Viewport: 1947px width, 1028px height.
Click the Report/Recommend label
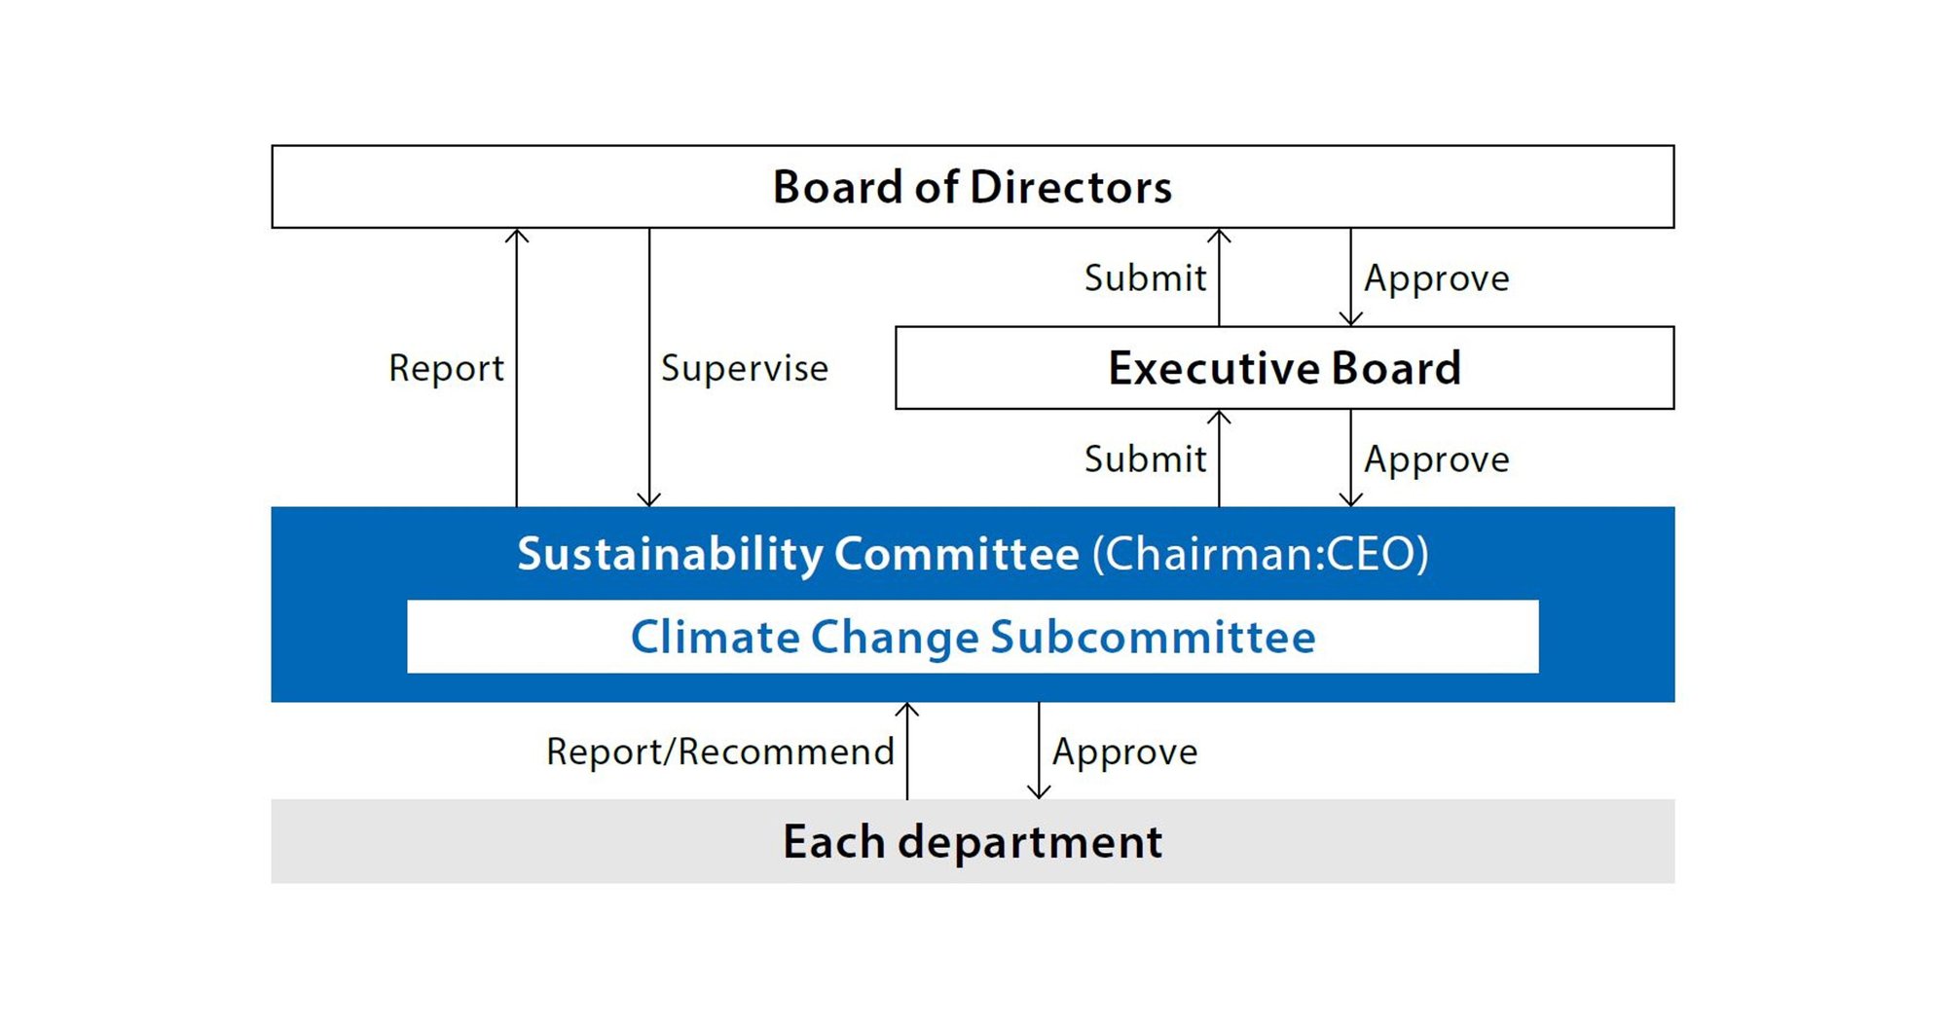720,752
